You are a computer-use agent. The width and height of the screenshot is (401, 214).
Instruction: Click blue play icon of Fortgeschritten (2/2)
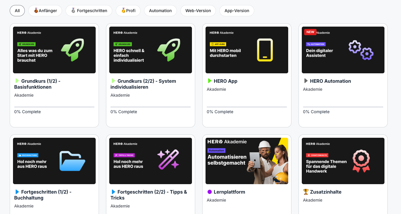[x=113, y=192]
